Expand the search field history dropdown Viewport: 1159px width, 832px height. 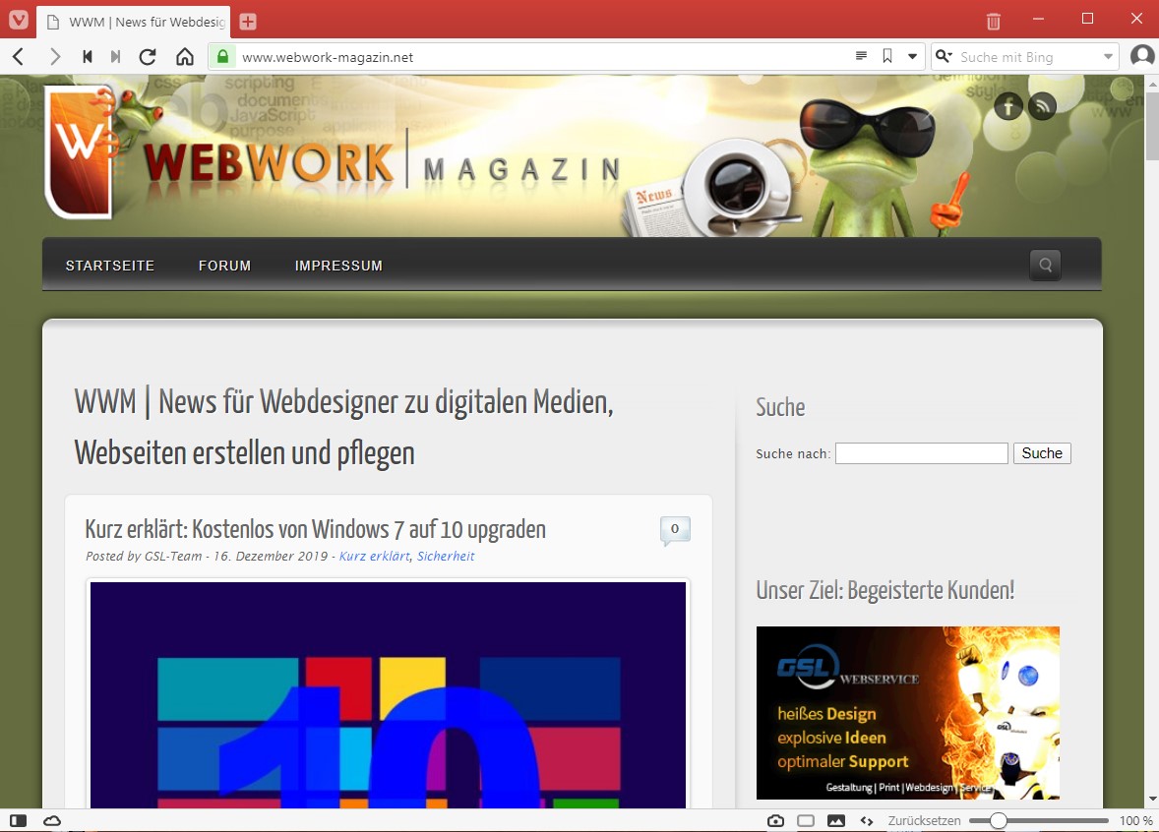1108,57
